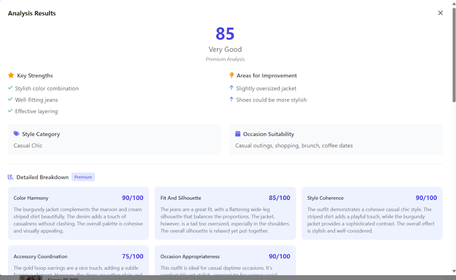456x280 pixels.
Task: Select the overall score 85
Action: click(x=225, y=33)
